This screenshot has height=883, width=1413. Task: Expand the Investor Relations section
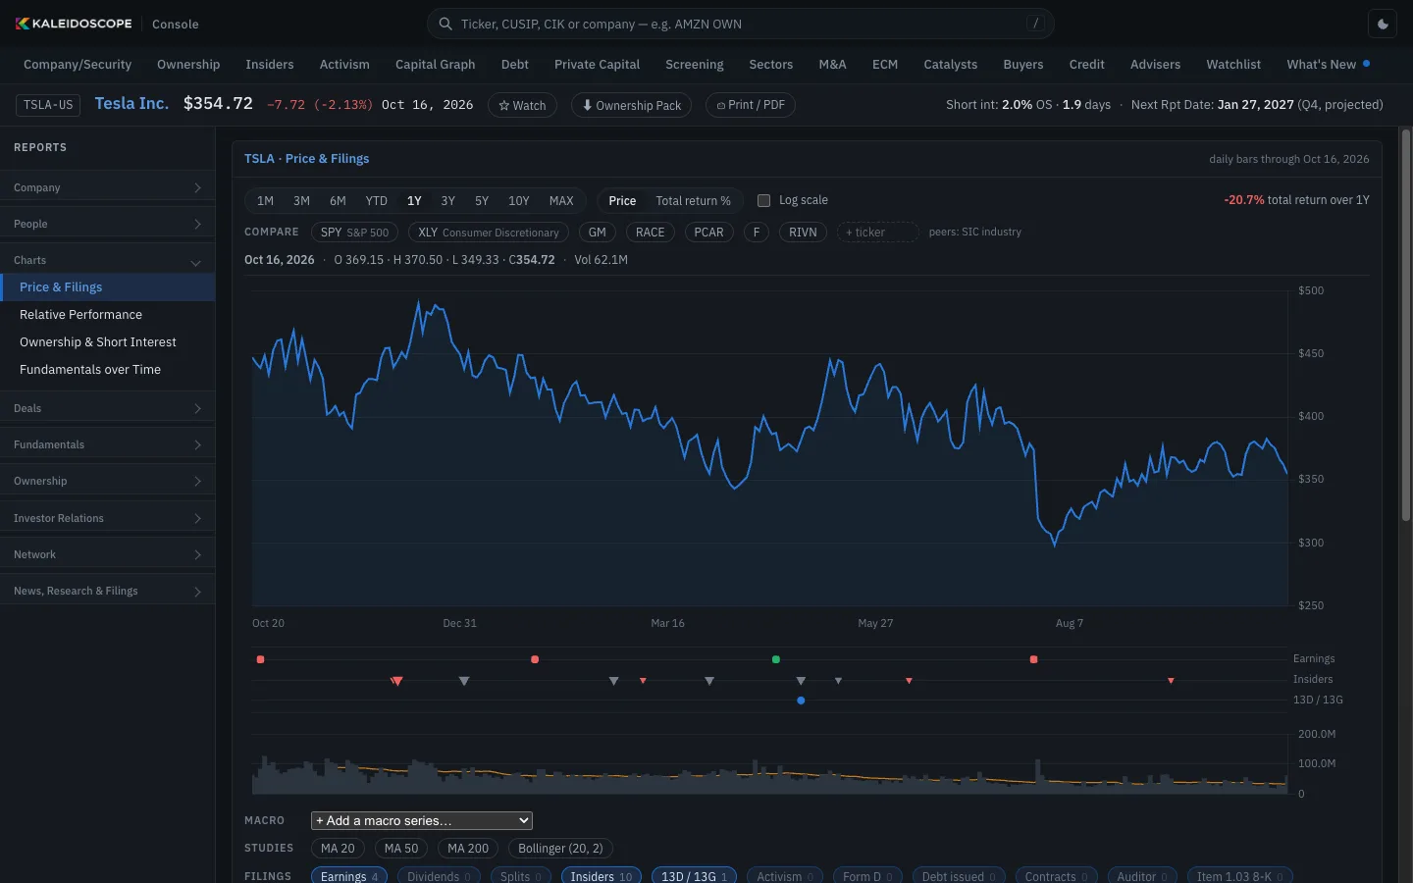click(107, 518)
